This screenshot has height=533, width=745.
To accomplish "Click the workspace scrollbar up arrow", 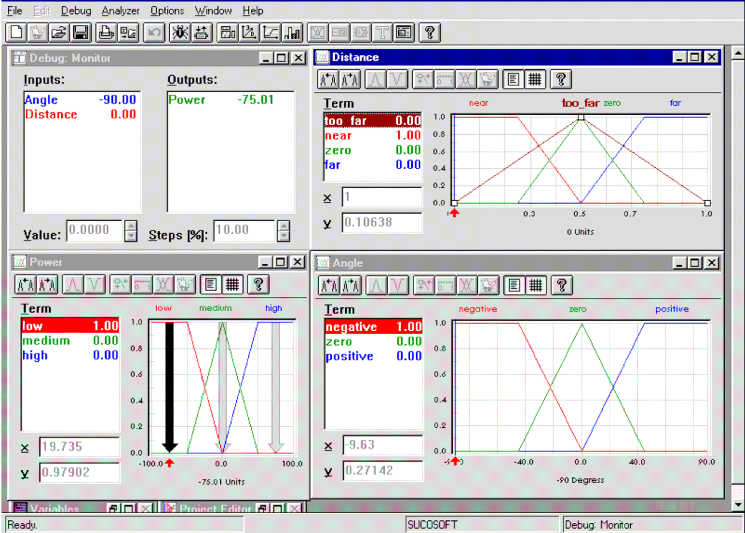I will tap(738, 52).
